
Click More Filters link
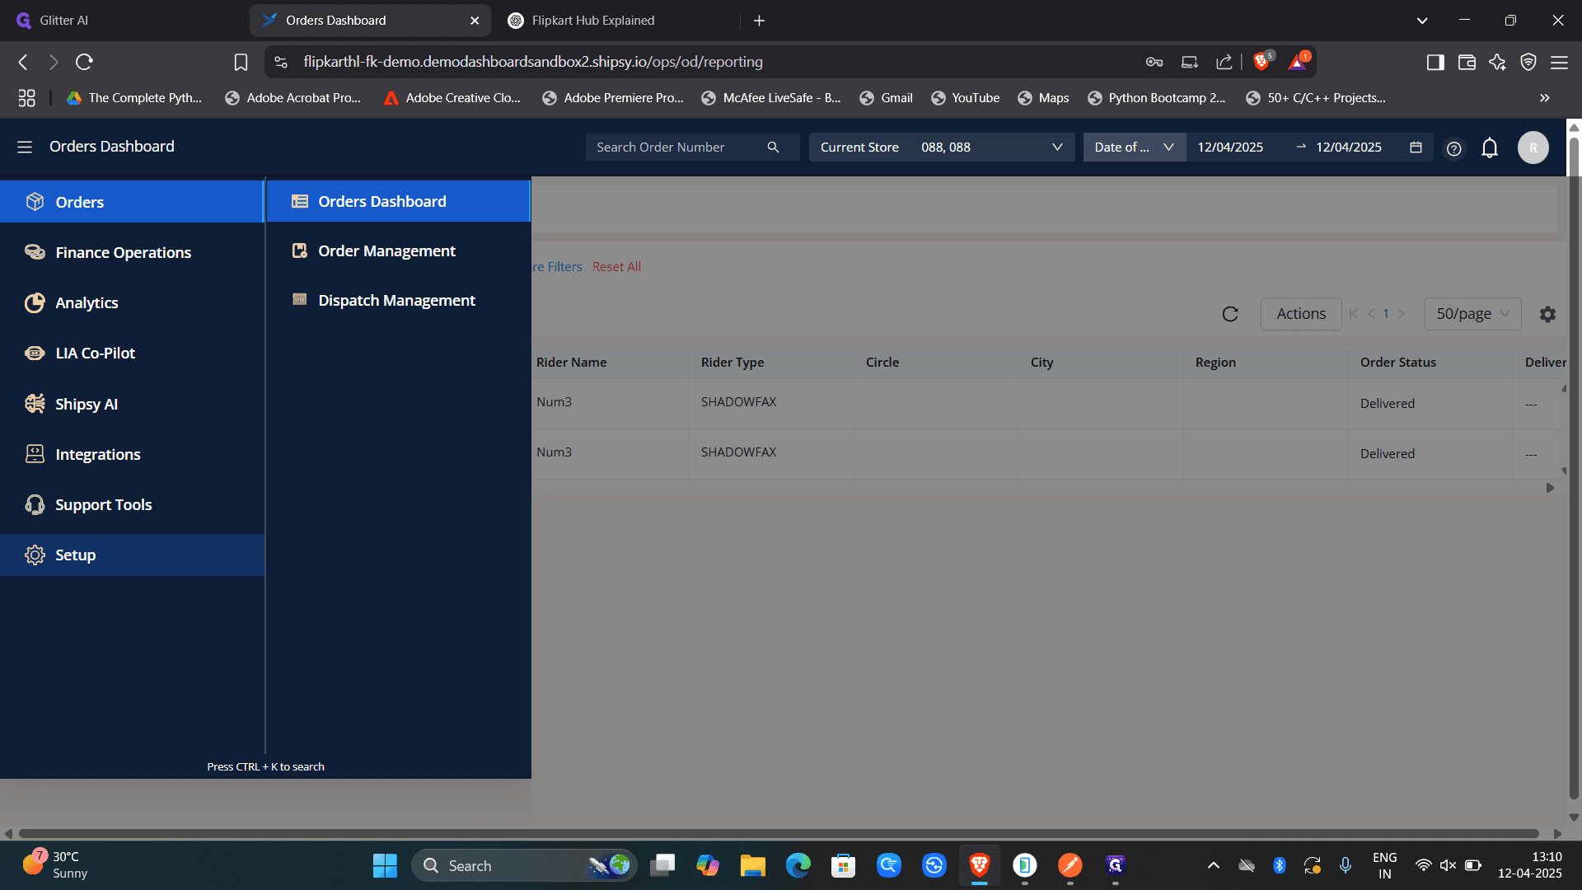point(557,267)
